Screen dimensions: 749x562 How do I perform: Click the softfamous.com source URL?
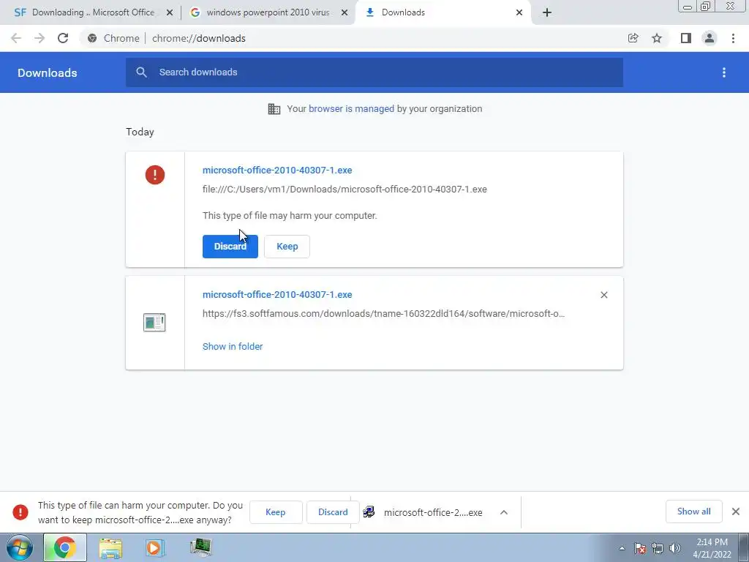coord(383,314)
